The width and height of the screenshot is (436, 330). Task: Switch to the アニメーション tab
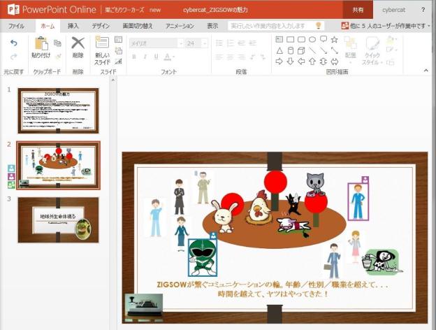tap(180, 26)
